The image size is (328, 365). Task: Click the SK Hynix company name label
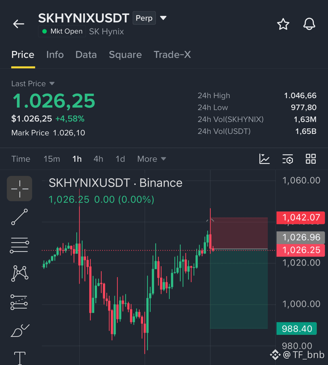(107, 31)
